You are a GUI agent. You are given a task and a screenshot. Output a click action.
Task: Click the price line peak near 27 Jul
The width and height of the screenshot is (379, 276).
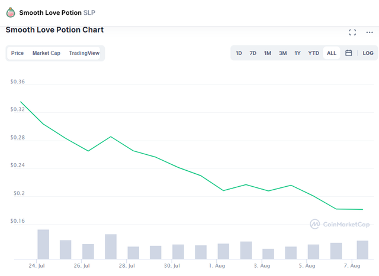pos(111,137)
